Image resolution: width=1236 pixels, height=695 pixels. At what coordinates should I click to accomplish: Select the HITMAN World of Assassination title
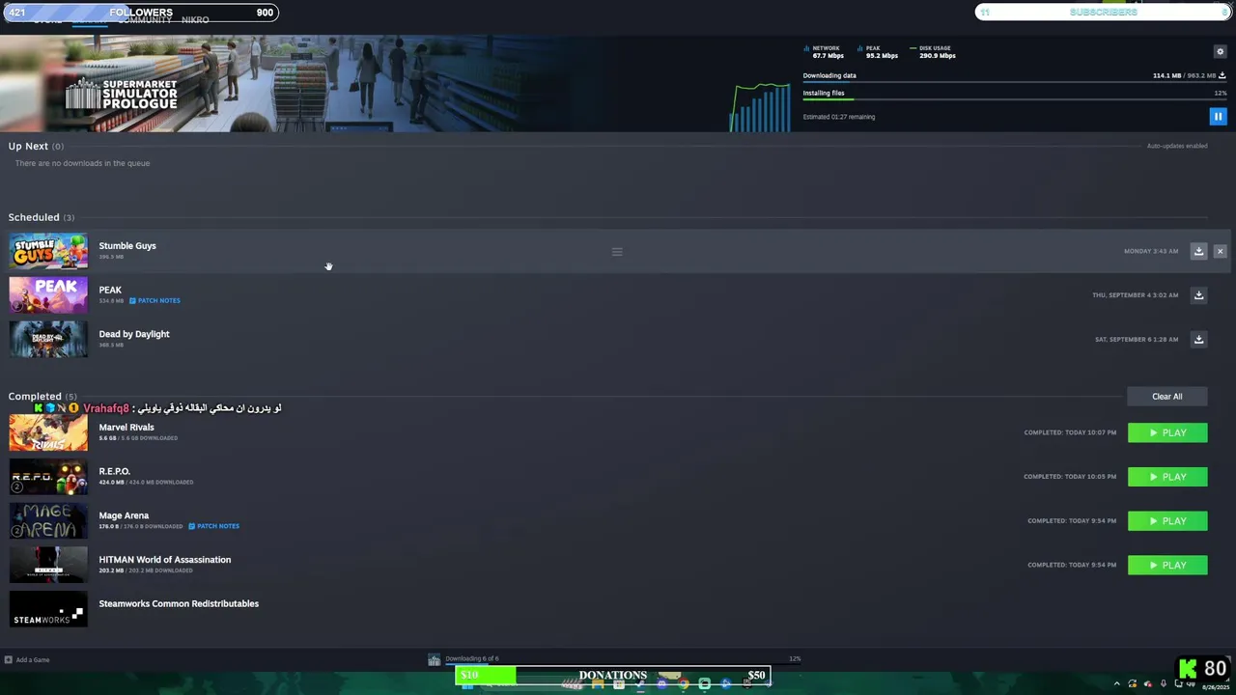165,560
